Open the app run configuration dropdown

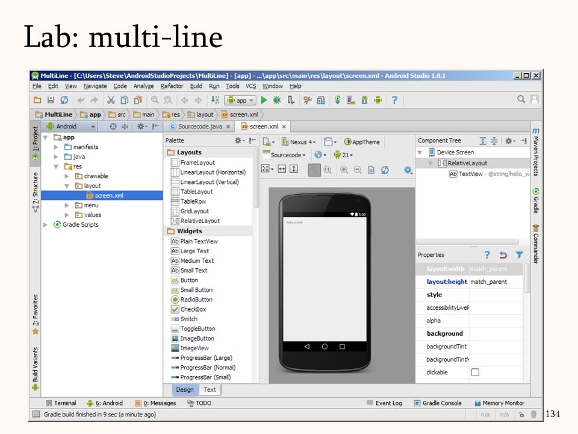(x=240, y=100)
